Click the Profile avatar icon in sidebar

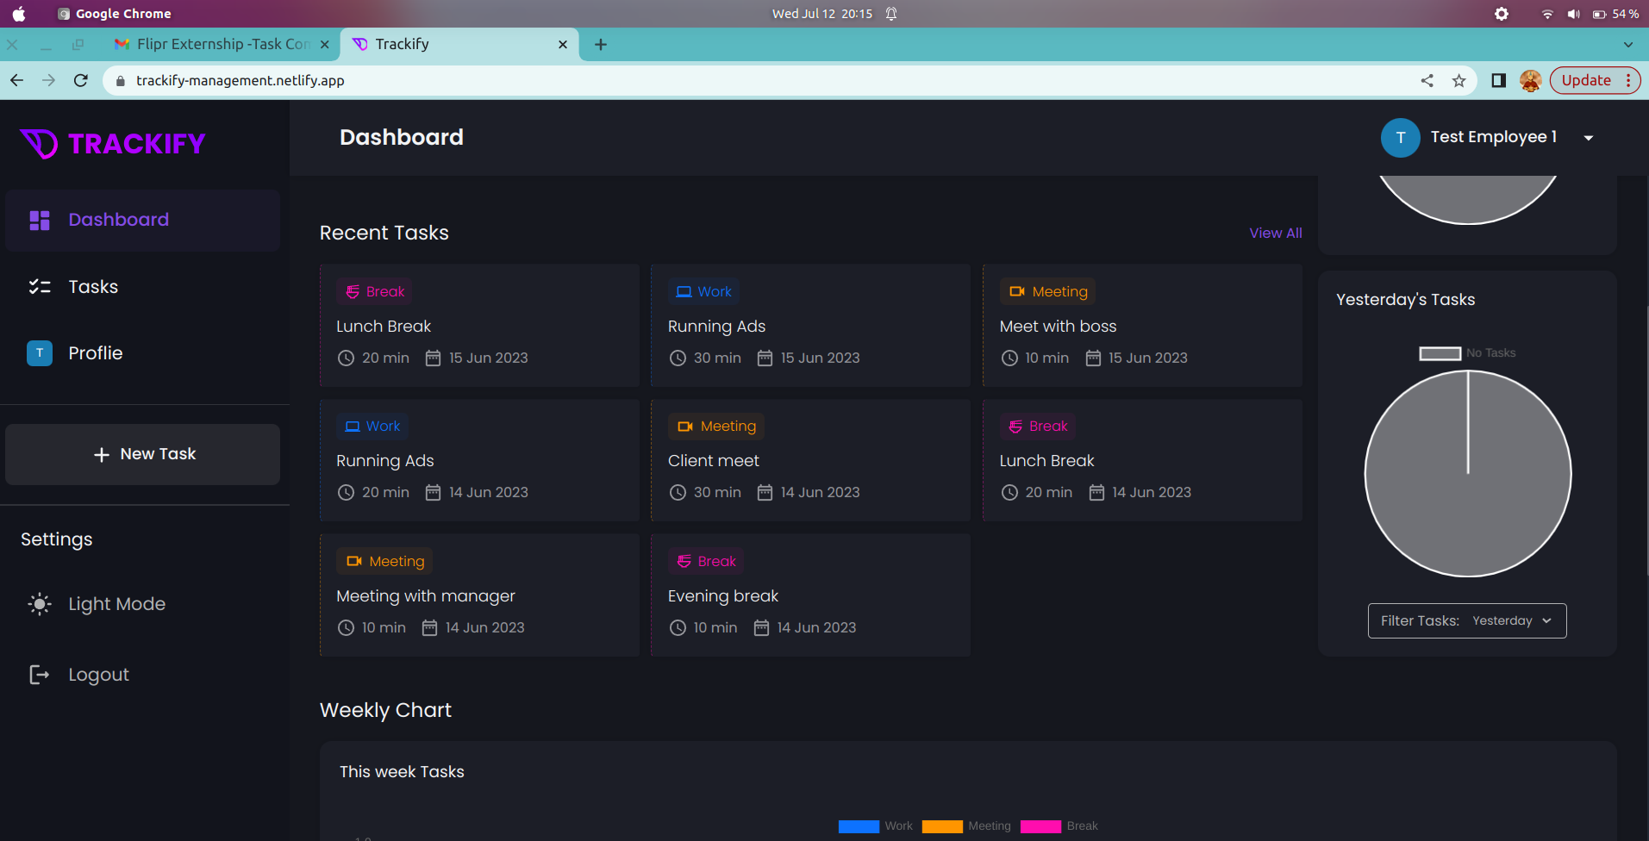point(40,353)
